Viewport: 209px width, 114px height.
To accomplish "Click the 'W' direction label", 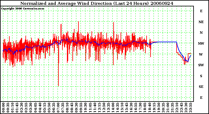I will (x=201, y=54).
